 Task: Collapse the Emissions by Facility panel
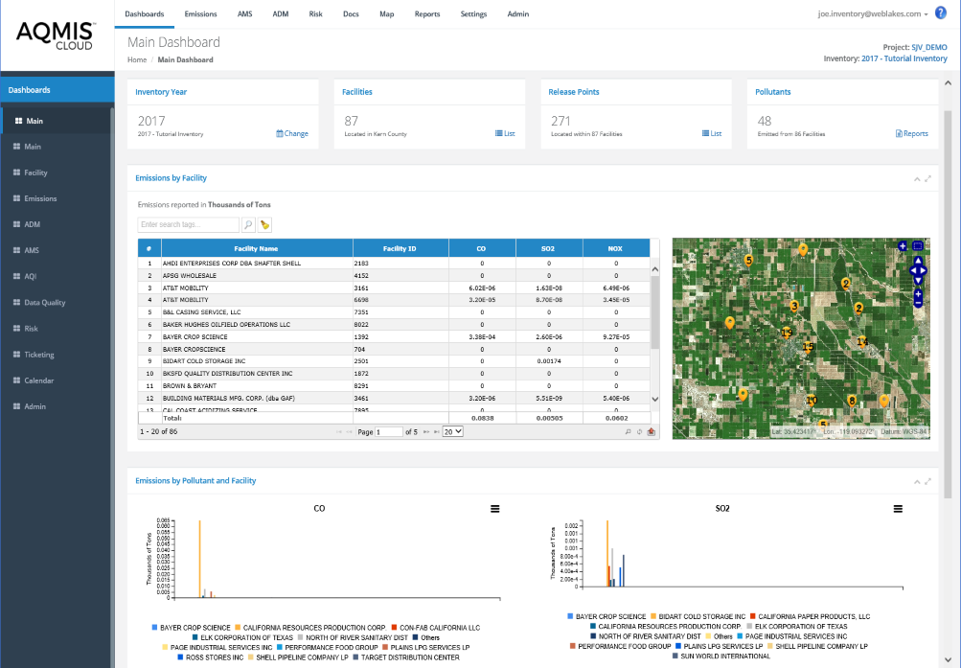916,179
